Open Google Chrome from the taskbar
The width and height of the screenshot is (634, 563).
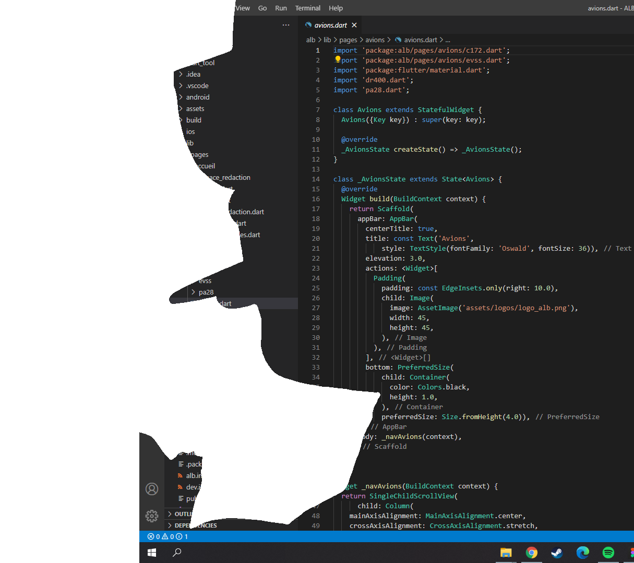click(x=532, y=553)
